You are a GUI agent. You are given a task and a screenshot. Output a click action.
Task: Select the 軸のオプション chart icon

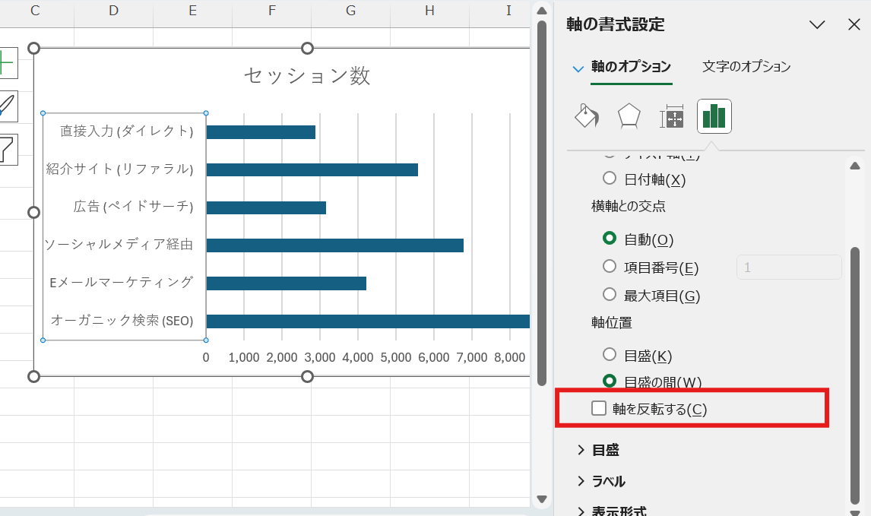(x=714, y=116)
